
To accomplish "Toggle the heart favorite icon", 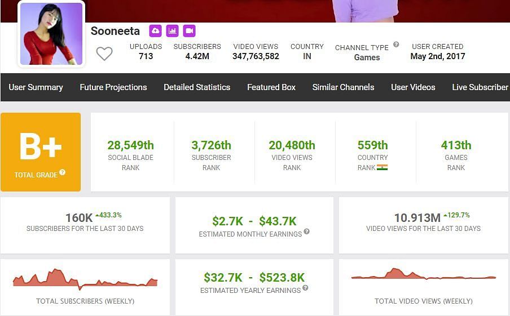I will (104, 54).
